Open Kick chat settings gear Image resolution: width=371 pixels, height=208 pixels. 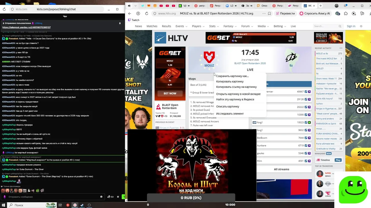(x=118, y=197)
